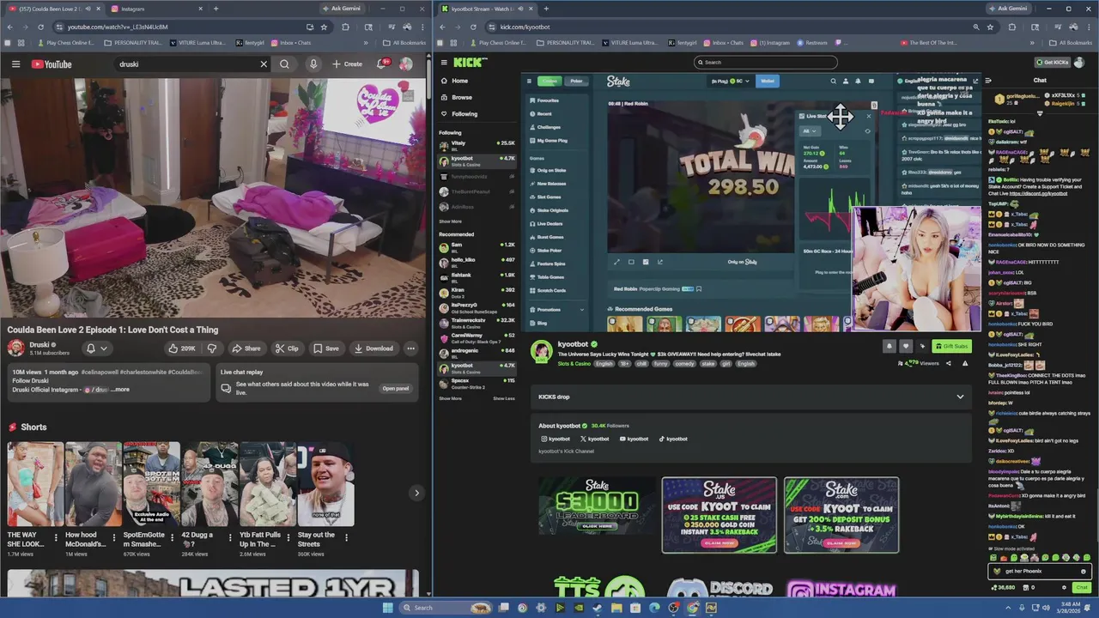Open the emote picker in the chat box
This screenshot has width=1099, height=618.
[1084, 572]
